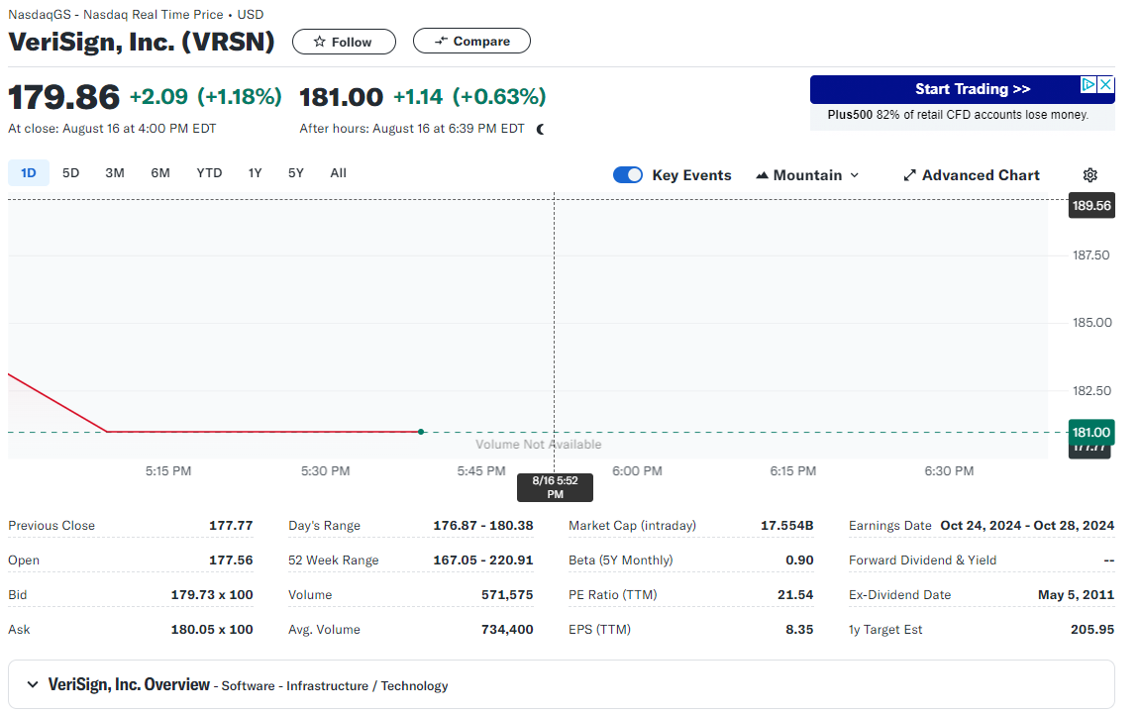Screen dimensions: 1141x713
Task: Click the green 181.00 price marker
Action: pos(1090,432)
